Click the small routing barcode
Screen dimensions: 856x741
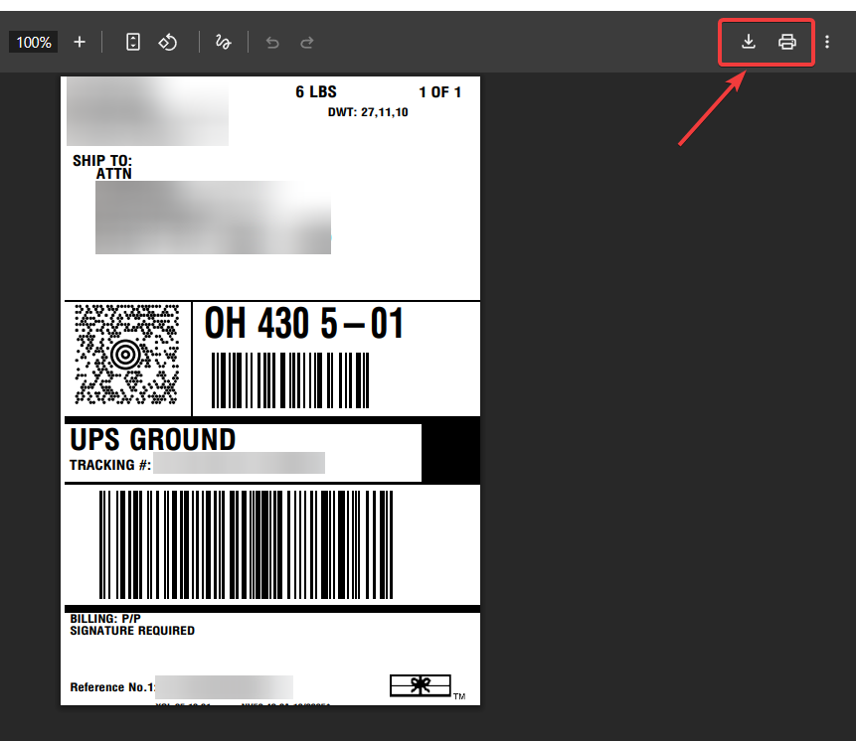click(x=290, y=380)
